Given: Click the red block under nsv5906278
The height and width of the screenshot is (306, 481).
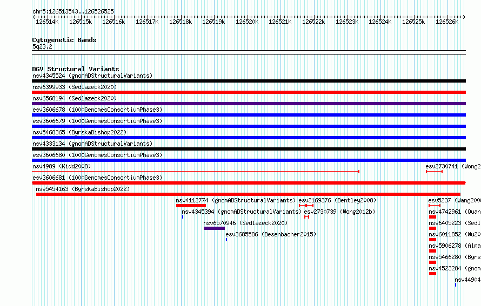Looking at the screenshot, I should [432, 251].
